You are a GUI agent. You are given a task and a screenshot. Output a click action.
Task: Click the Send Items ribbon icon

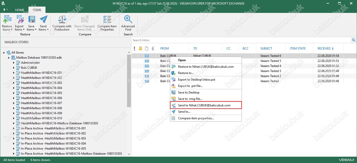43,19
